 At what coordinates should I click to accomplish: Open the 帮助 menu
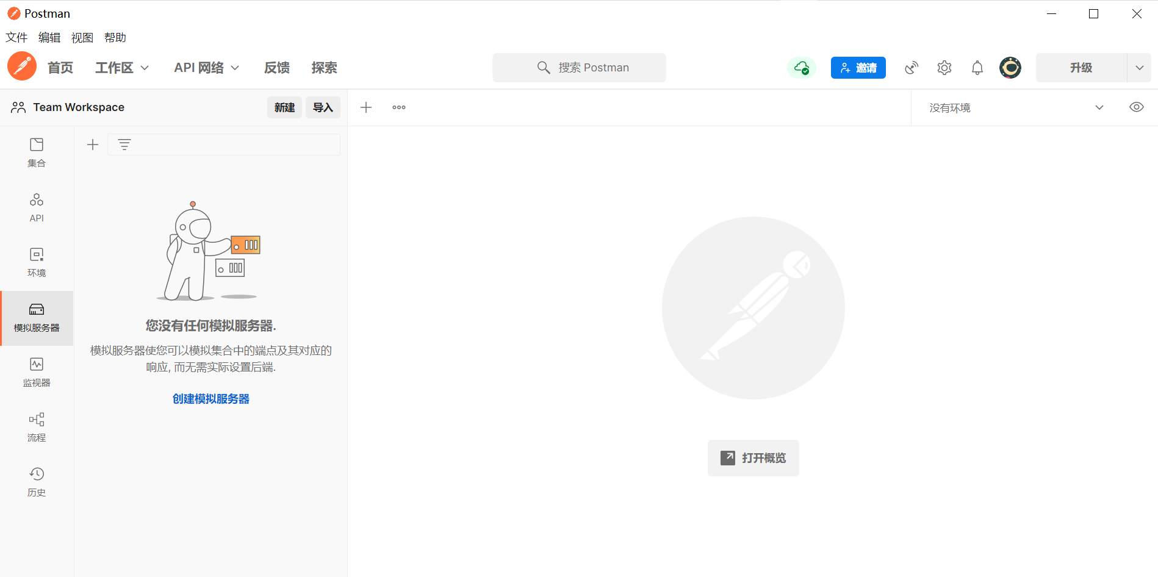(x=115, y=38)
